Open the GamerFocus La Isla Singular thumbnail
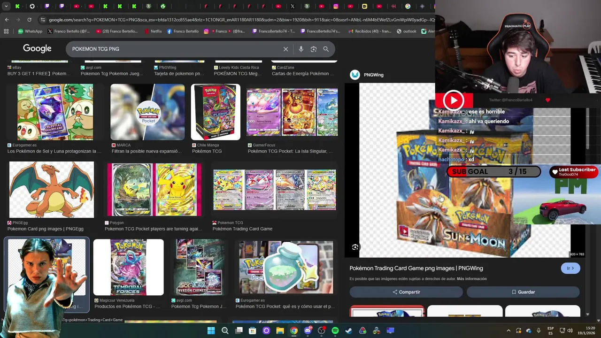The image size is (601, 338). click(x=292, y=112)
